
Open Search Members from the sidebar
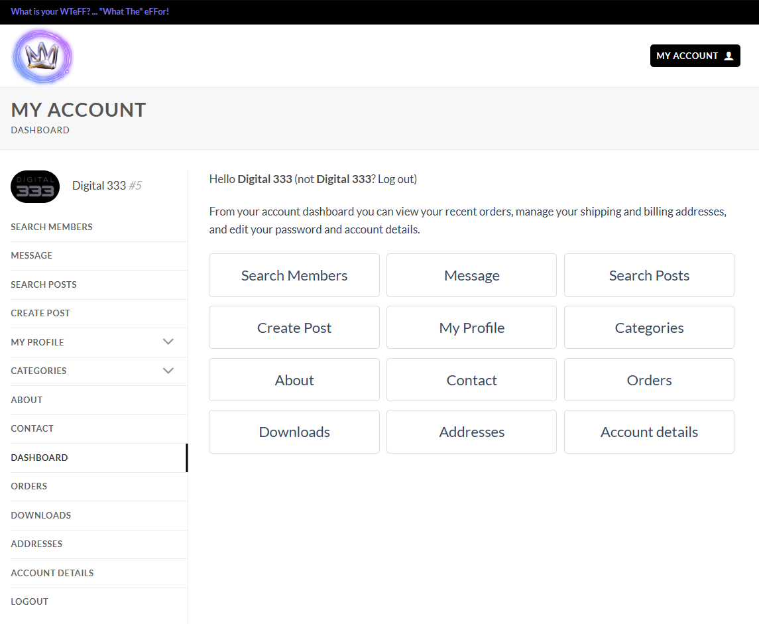[x=52, y=227]
